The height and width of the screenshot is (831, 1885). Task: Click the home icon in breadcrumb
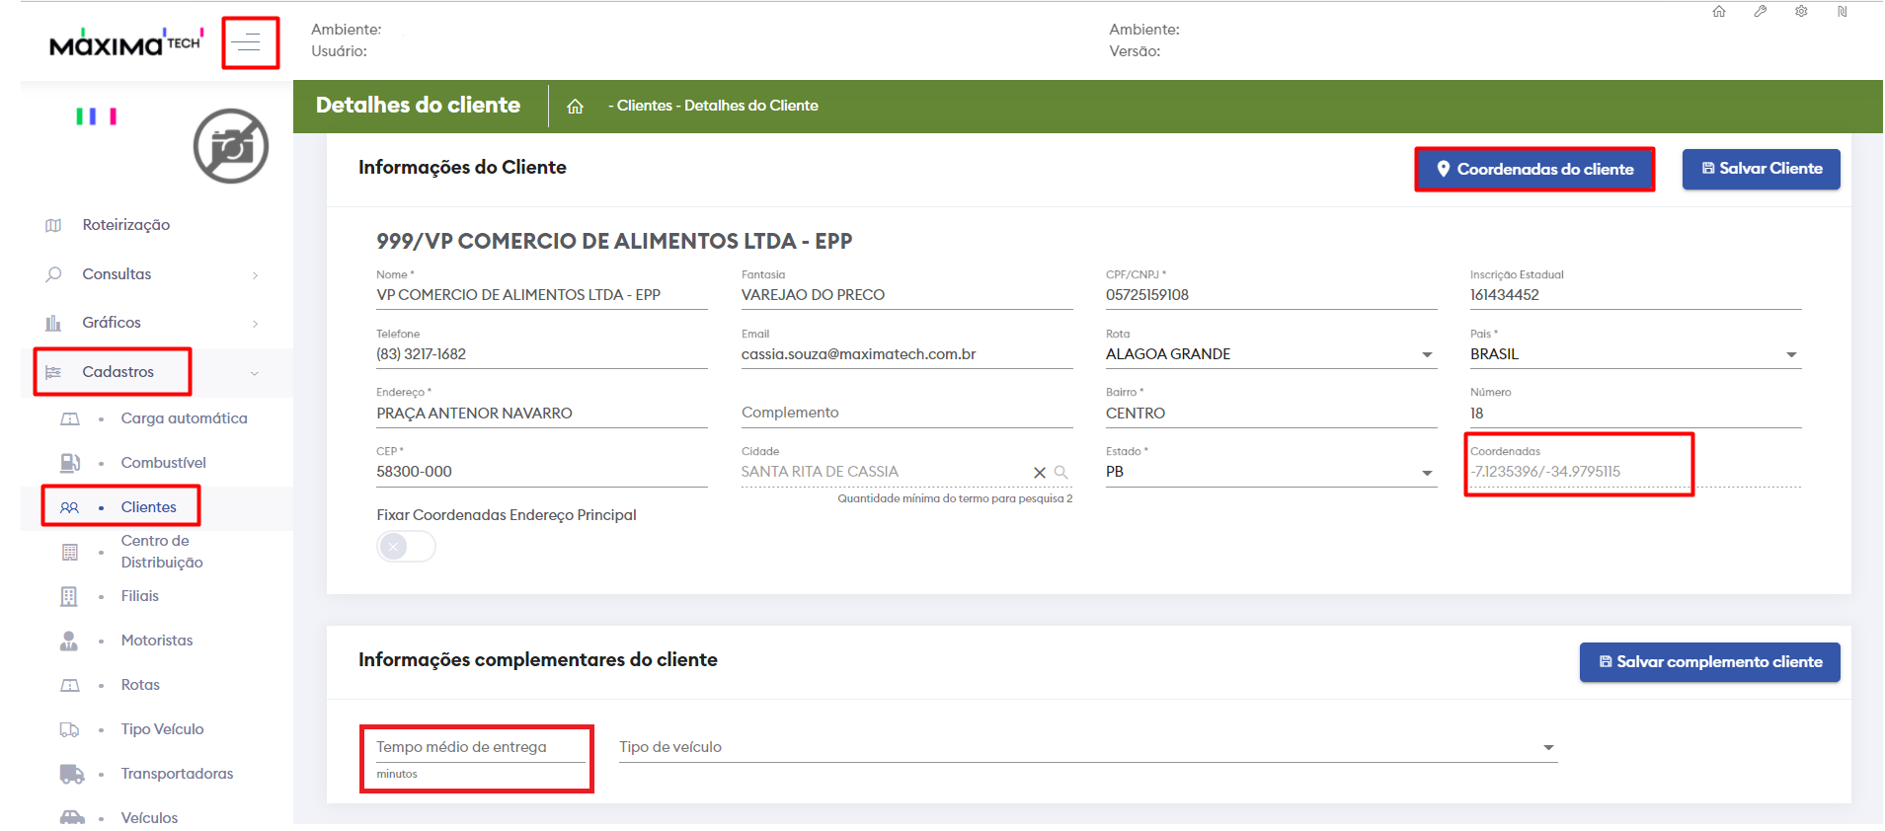[575, 107]
